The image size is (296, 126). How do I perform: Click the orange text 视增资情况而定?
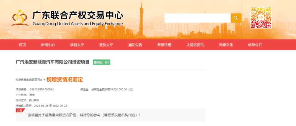tap(65, 80)
